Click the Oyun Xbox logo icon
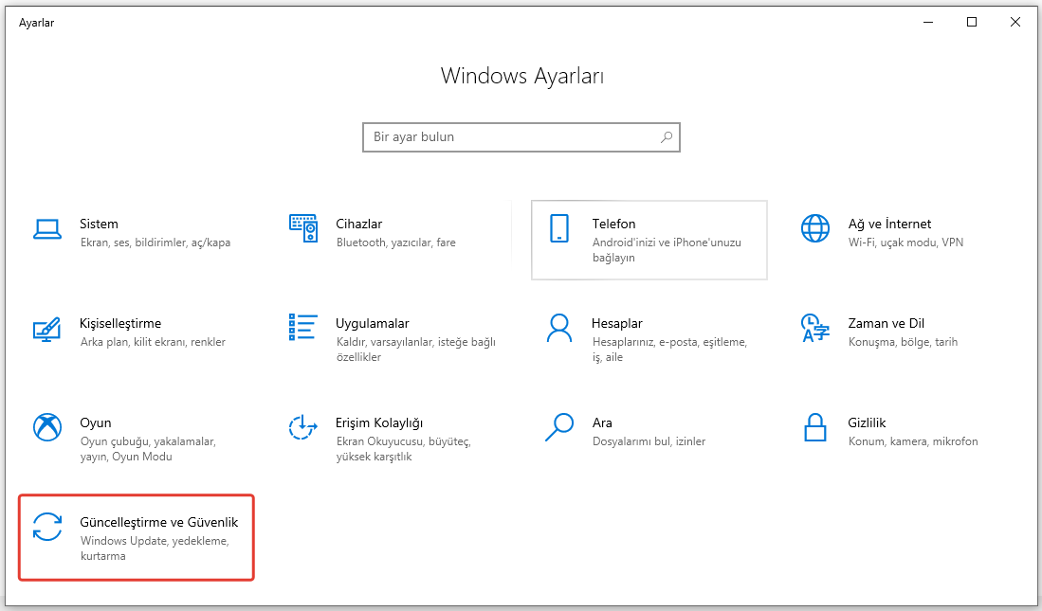This screenshot has height=611, width=1042. pos(47,427)
